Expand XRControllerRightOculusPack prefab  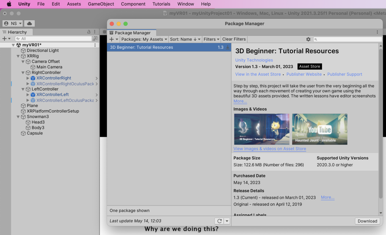click(x=28, y=84)
